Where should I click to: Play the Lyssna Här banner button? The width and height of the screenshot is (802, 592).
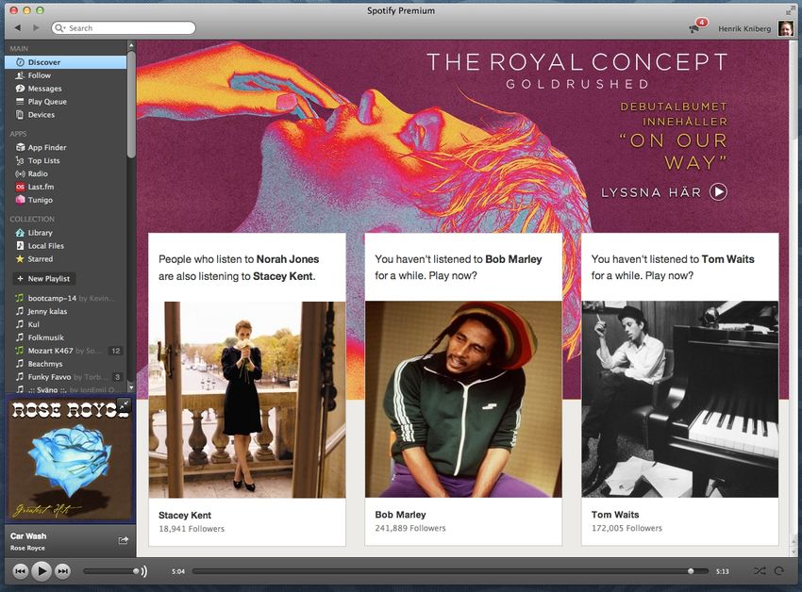coord(718,191)
